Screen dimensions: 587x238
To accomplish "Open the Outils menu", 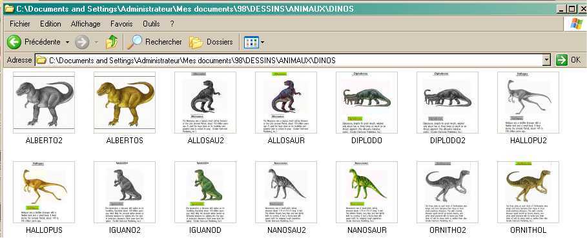I will tap(151, 23).
